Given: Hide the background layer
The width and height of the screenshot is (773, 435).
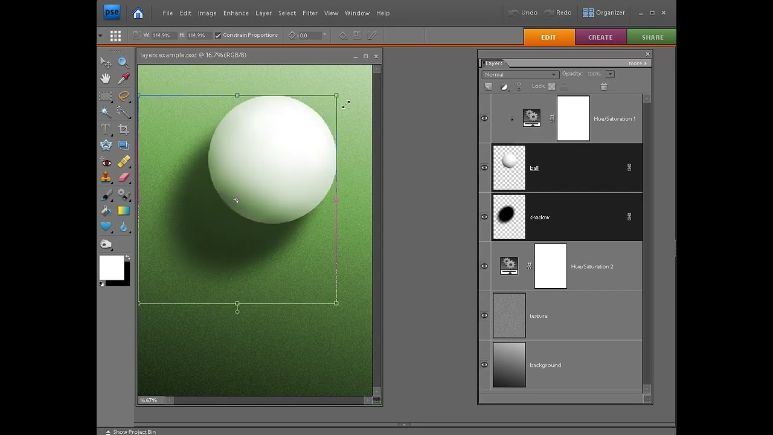Looking at the screenshot, I should pos(484,365).
